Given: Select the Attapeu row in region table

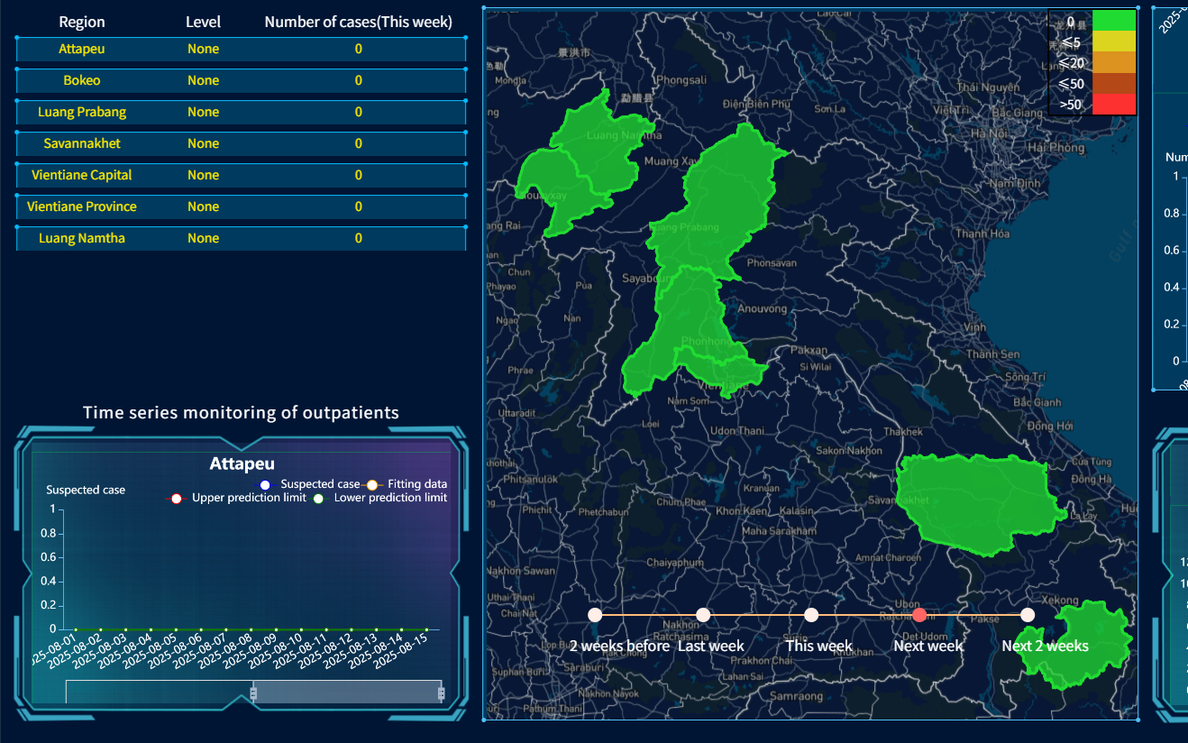Looking at the screenshot, I should pyautogui.click(x=241, y=50).
